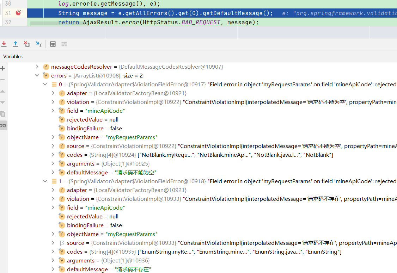Expand source ConstraintViolationImpl@10933 node
This screenshot has width=397, height=273.
point(53,243)
